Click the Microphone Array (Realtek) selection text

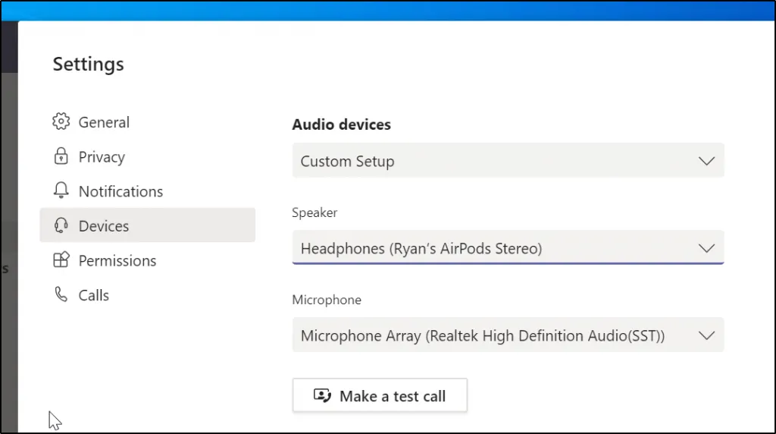point(482,335)
